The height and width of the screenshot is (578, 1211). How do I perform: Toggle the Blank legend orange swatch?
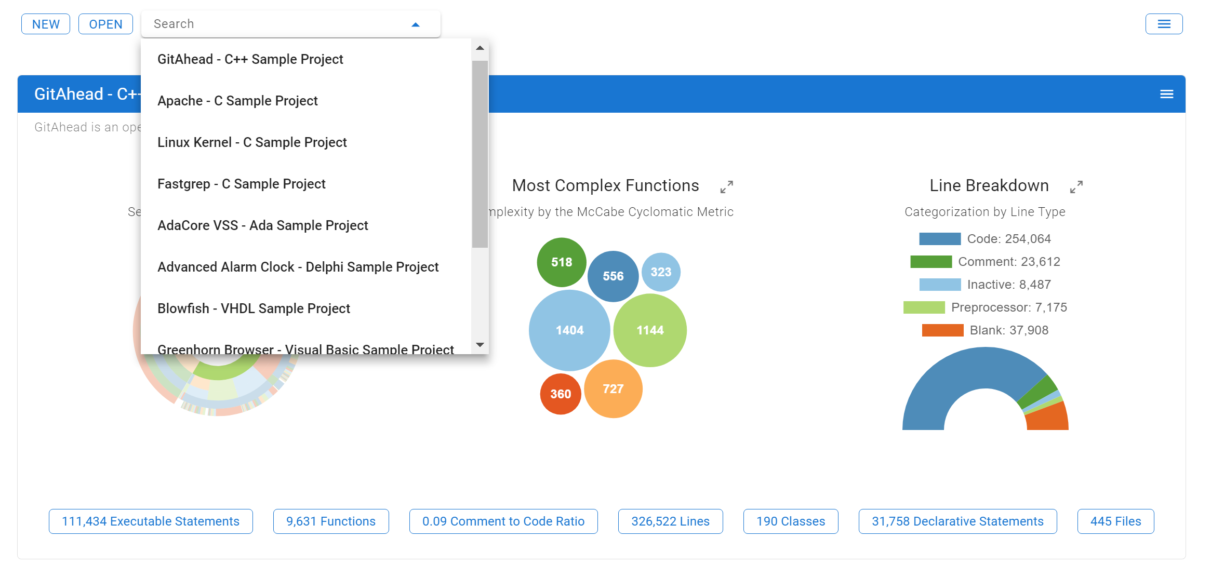pos(942,330)
